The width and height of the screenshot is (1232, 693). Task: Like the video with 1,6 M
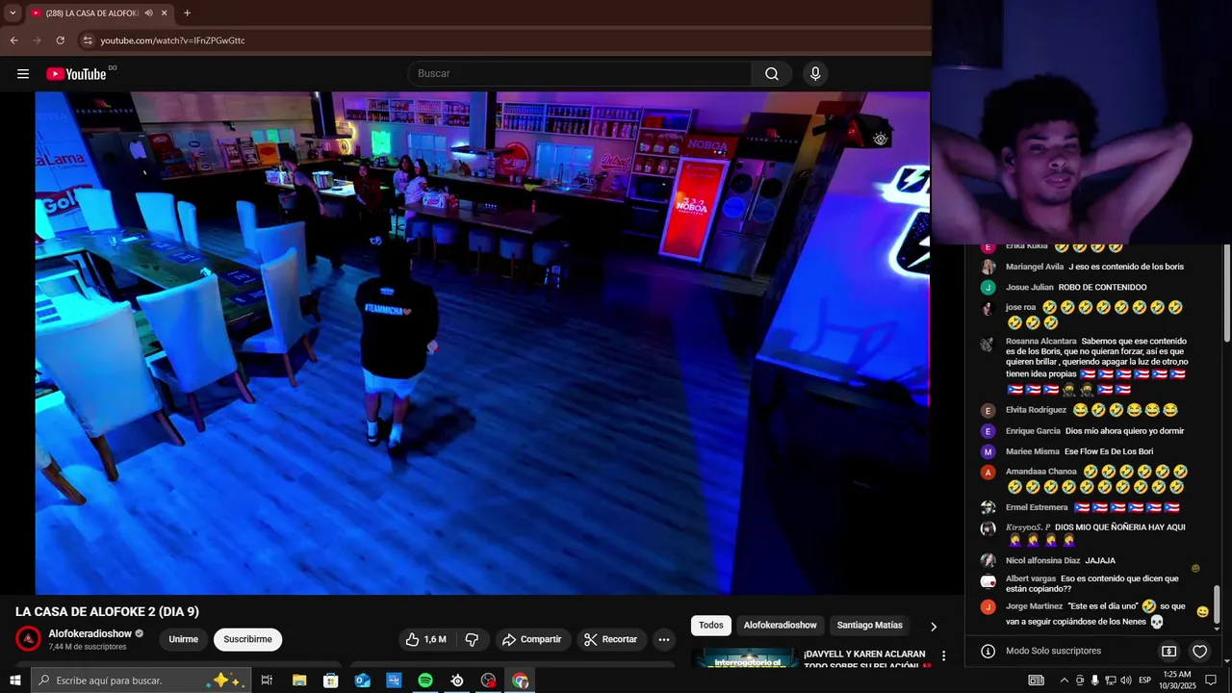click(425, 639)
